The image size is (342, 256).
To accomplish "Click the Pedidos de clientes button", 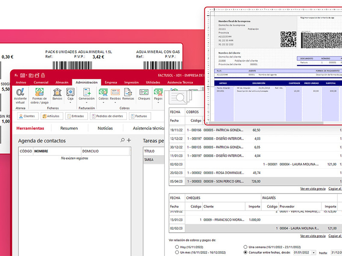I will point(109,116).
